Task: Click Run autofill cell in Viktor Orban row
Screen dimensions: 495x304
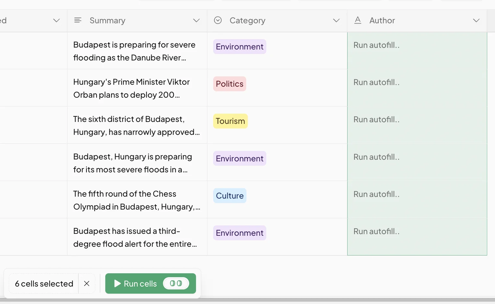Action: coord(417,88)
